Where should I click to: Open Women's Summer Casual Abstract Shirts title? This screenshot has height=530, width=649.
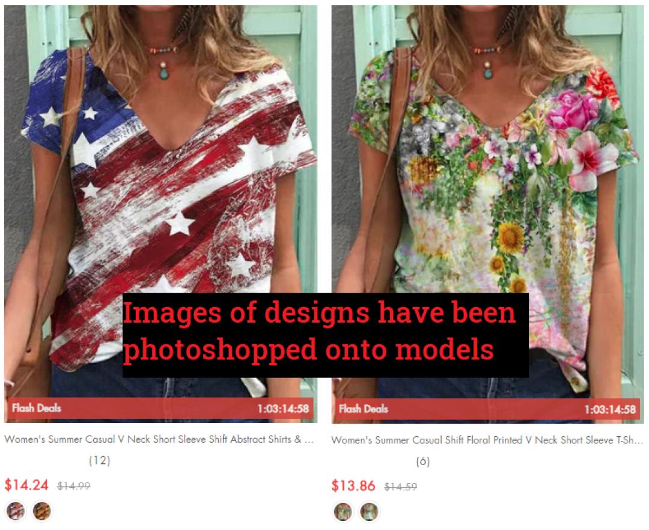tap(159, 439)
